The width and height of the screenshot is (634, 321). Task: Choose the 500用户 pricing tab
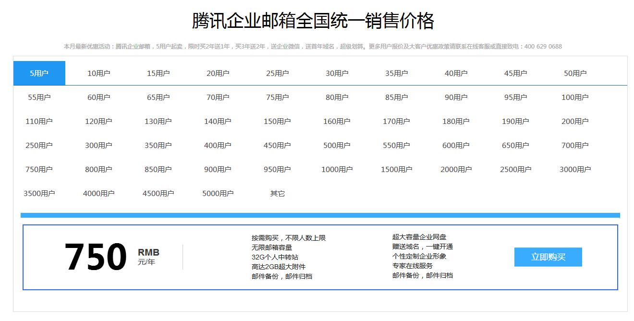coord(337,145)
